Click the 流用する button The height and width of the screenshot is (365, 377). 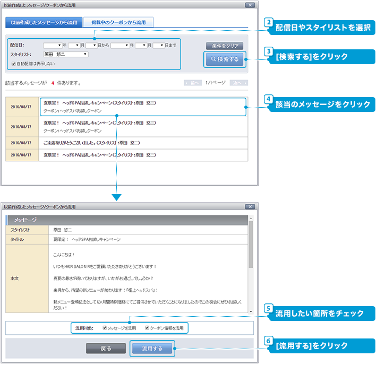152,349
